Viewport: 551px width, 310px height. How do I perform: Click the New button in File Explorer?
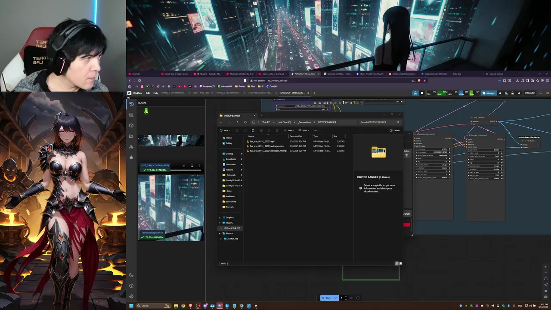[x=225, y=130]
